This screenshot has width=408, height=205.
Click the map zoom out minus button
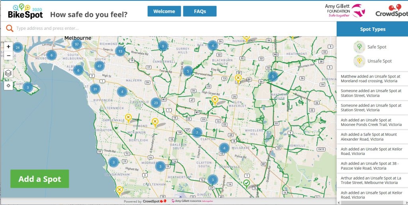[x=8, y=56]
